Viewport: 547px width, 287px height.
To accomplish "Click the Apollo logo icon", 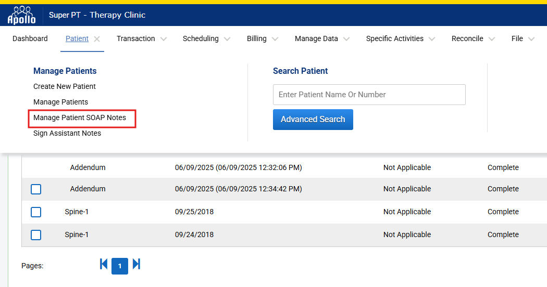I will (x=22, y=15).
